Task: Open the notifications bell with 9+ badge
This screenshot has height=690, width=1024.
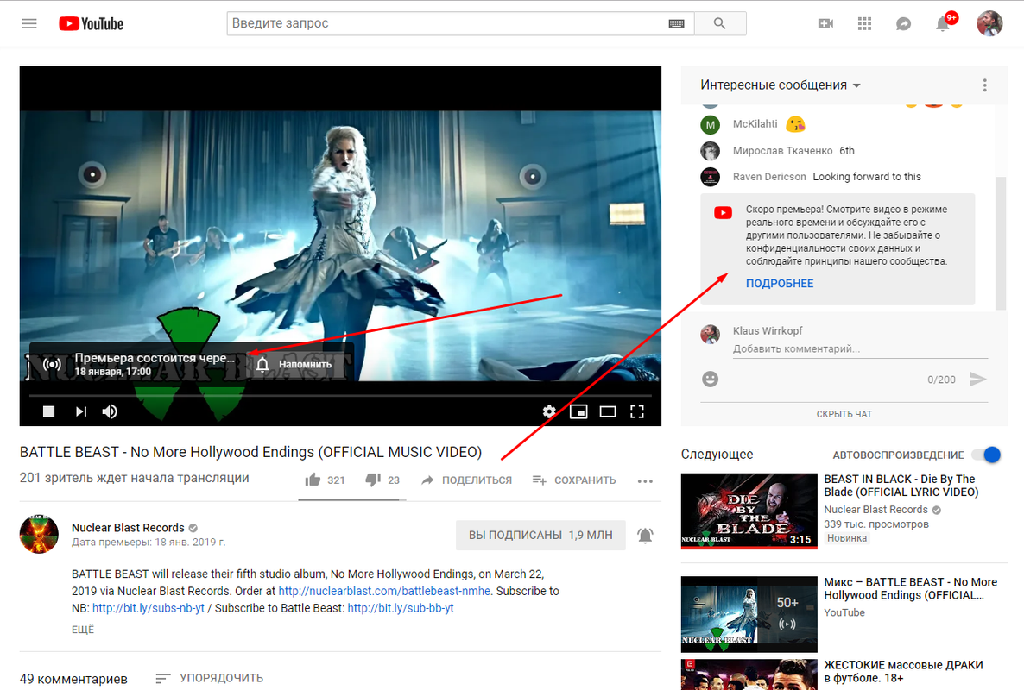Action: coord(944,22)
